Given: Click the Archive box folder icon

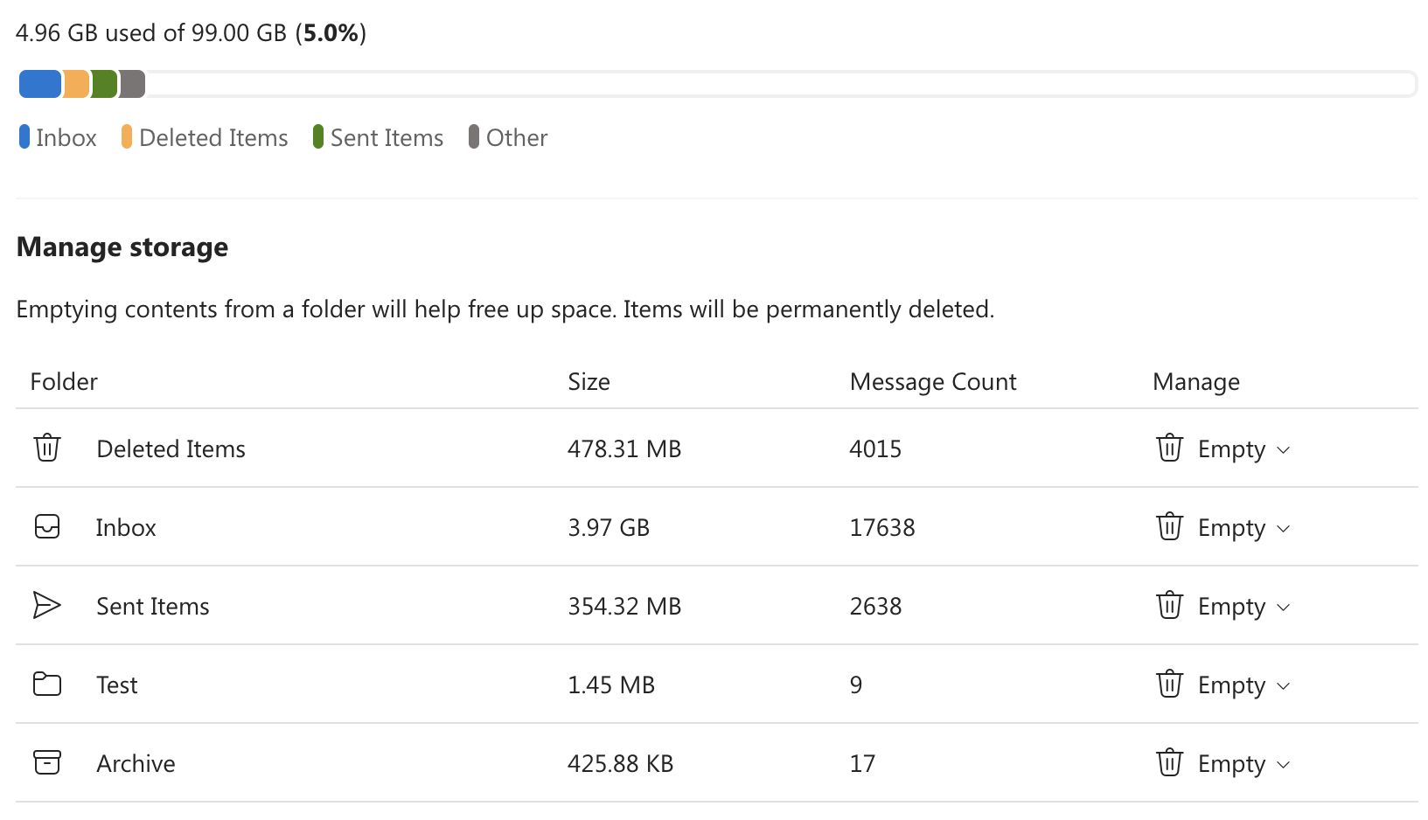Looking at the screenshot, I should tap(47, 762).
